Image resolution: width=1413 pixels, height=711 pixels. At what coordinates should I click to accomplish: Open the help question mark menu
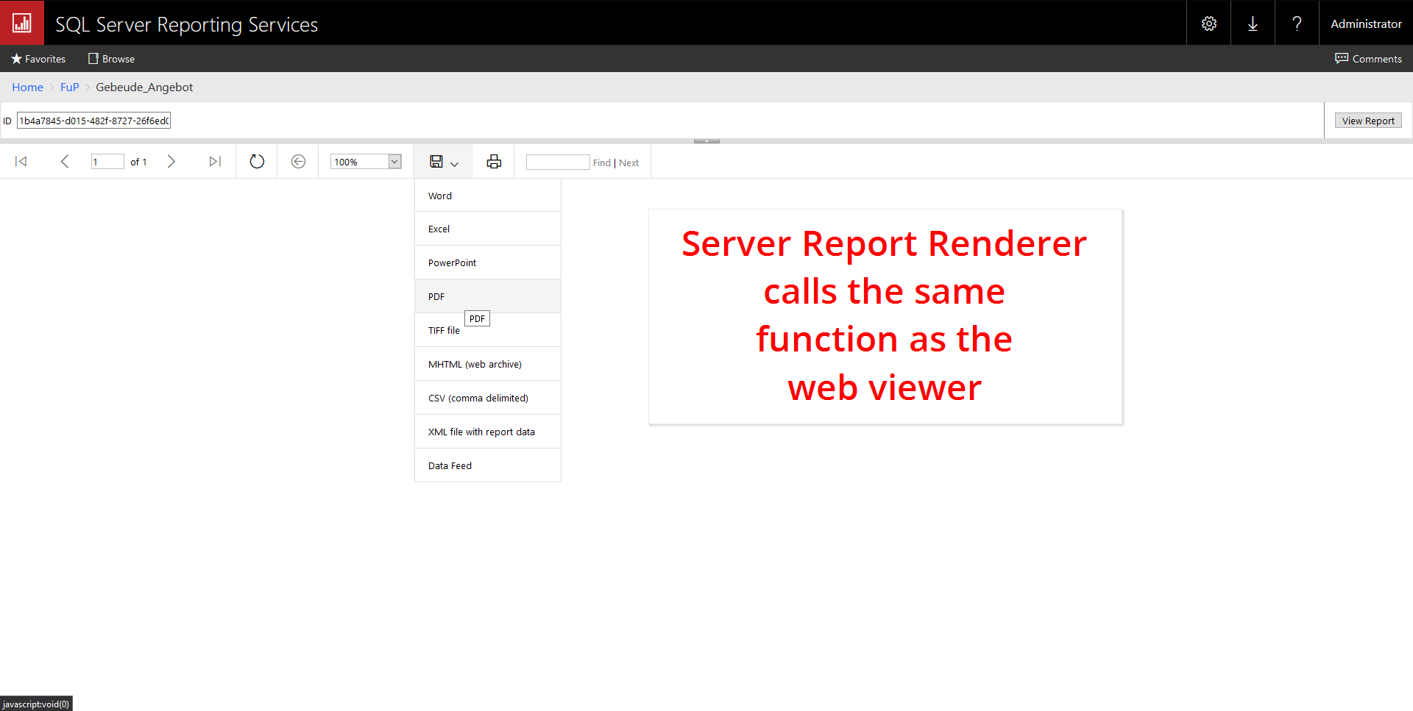click(1297, 24)
